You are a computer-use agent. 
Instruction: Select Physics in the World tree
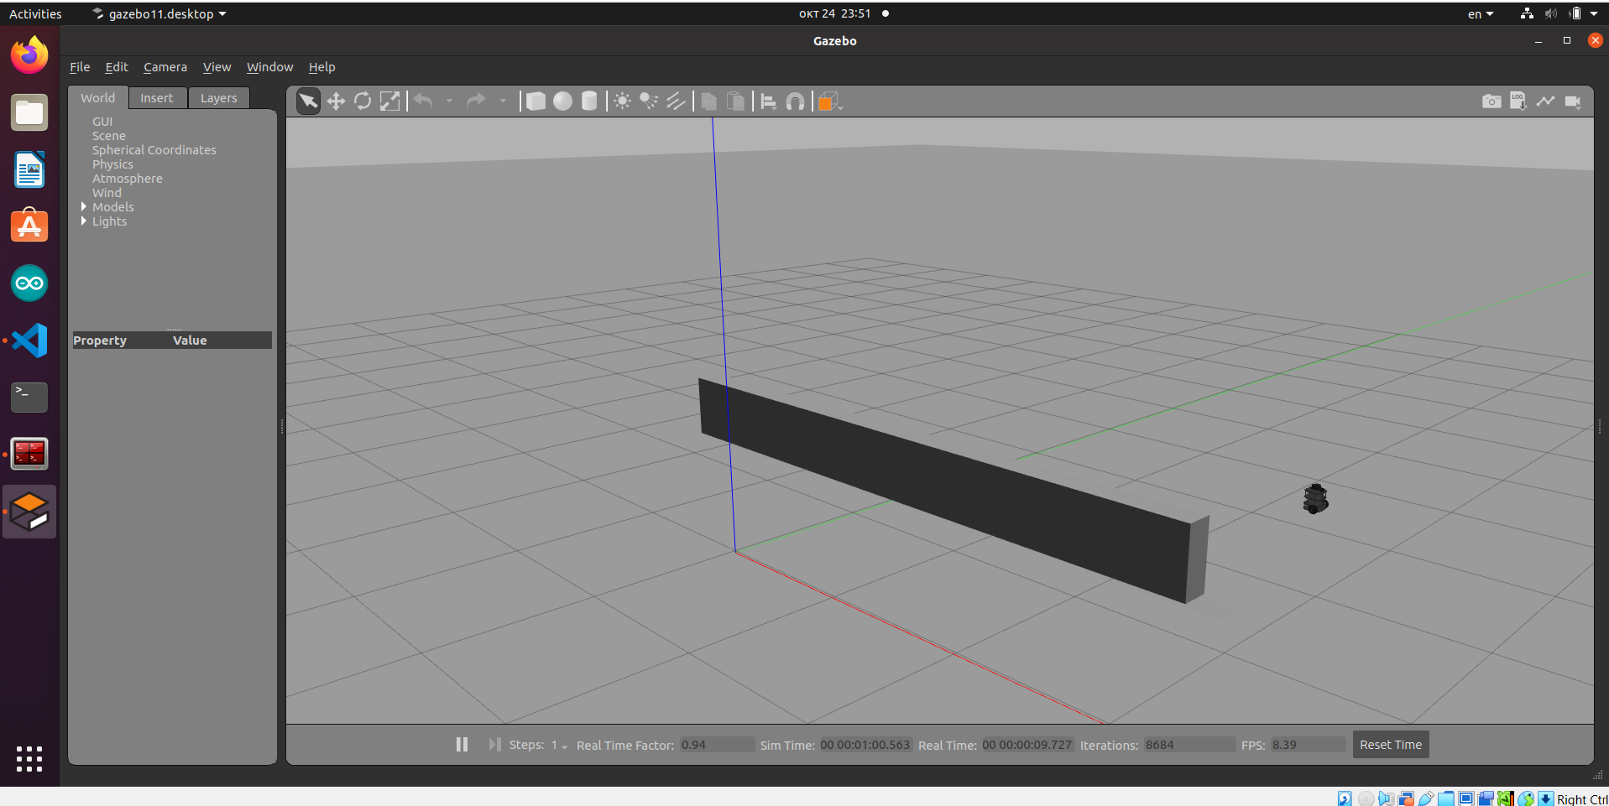(112, 164)
